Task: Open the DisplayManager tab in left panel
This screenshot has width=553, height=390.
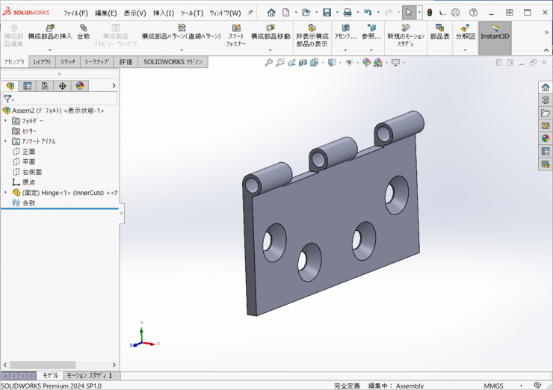Action: point(80,86)
